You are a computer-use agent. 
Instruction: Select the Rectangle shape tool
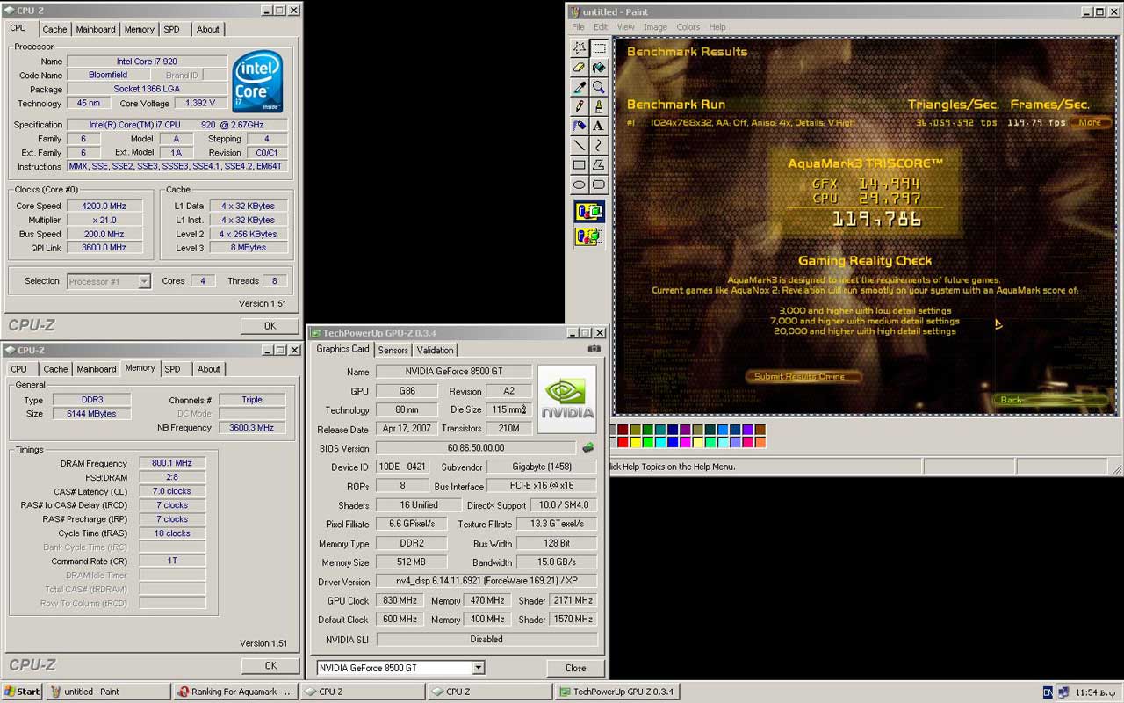580,164
